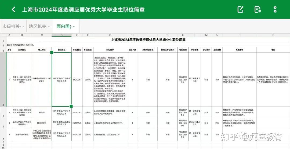Select row 7 header
The width and height of the screenshot is (290, 149).
pyautogui.click(x=3, y=135)
